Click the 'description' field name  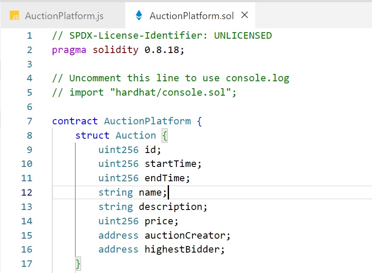coord(170,206)
